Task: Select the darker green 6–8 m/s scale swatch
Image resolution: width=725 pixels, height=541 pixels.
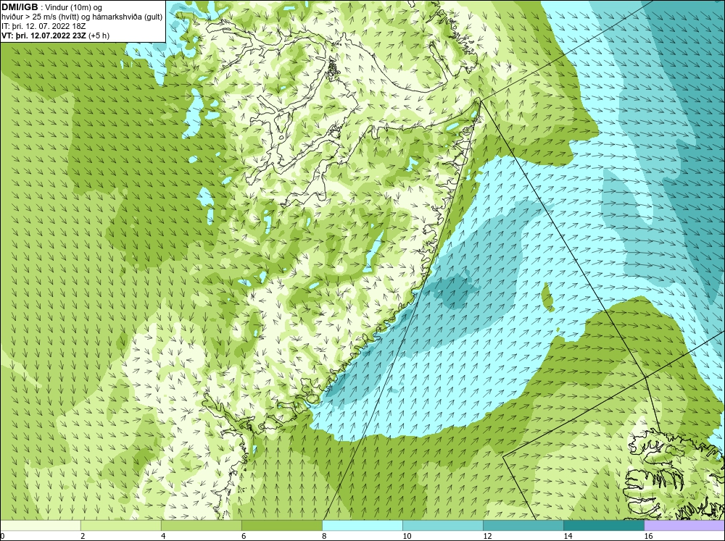Action: 282,525
